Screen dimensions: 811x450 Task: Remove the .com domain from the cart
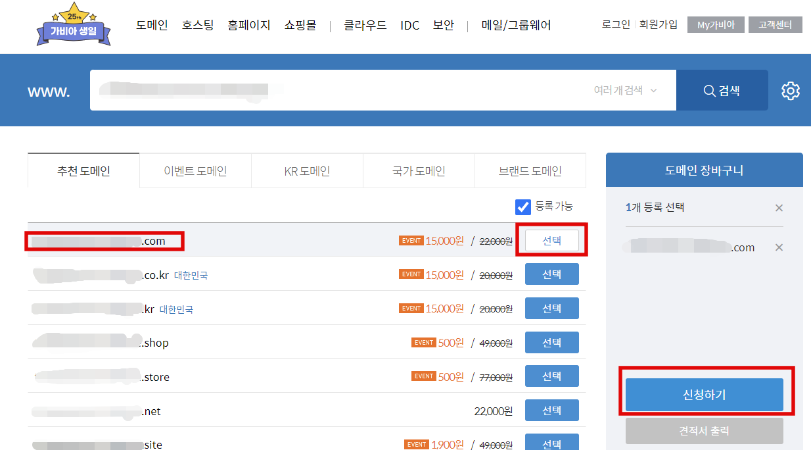tap(779, 247)
